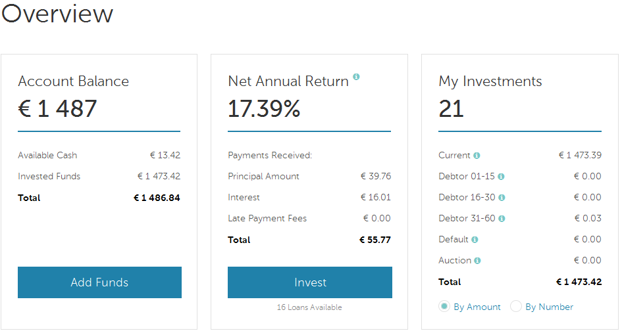Select the By Number radio option
Screen dimensions: 622x333
[516, 306]
